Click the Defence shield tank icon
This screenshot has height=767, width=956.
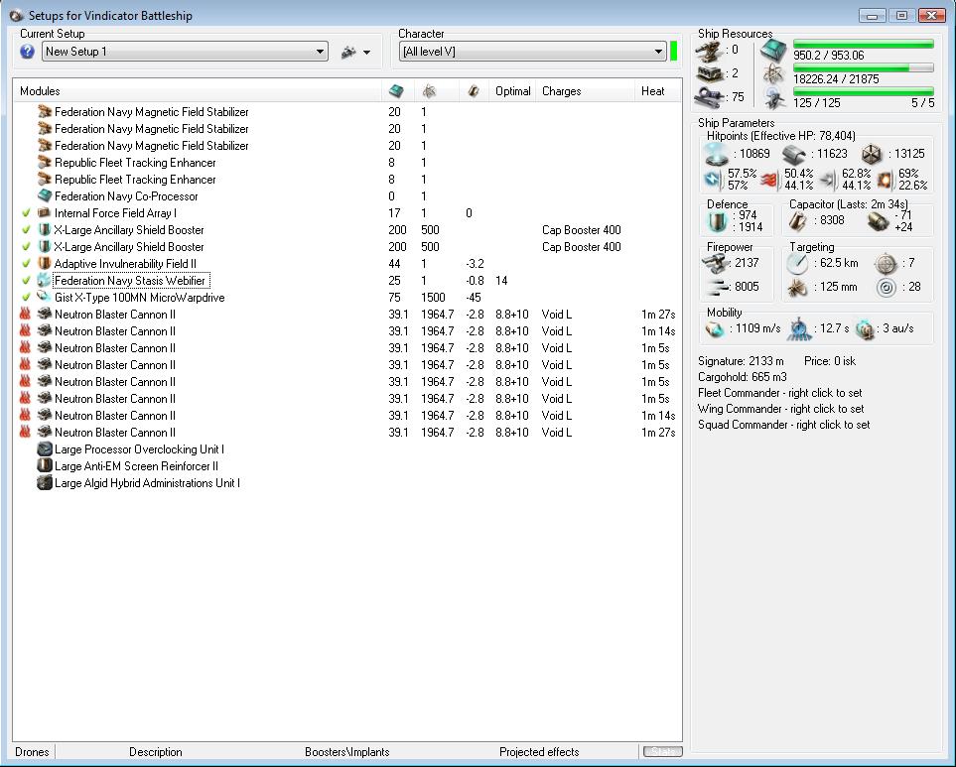pos(718,221)
